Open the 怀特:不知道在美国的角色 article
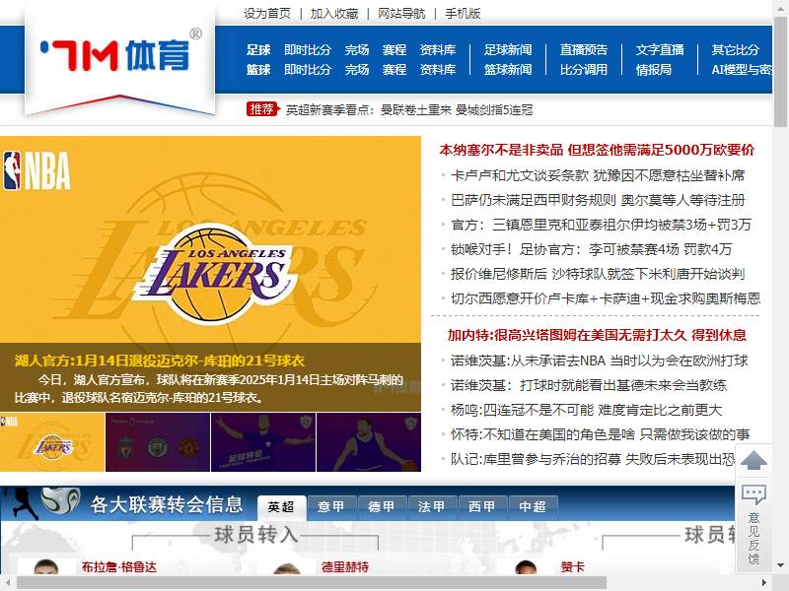 [601, 434]
